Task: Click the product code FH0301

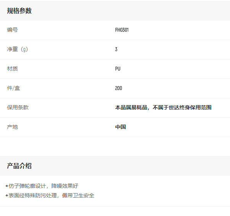Action: pyautogui.click(x=122, y=30)
